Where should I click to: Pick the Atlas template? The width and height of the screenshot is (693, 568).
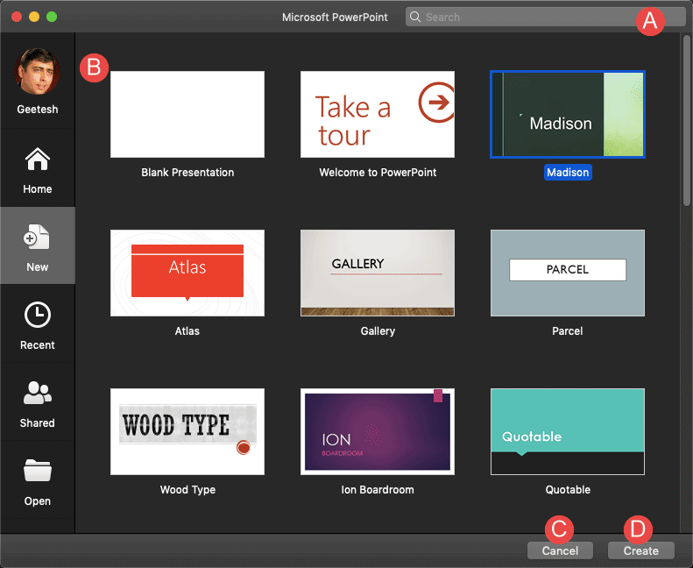tap(187, 273)
